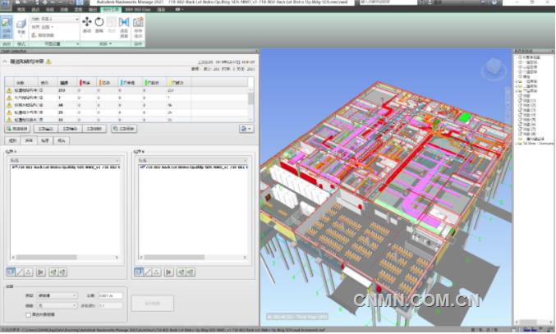Open the clash Type dropdown in settings
The height and width of the screenshot is (334, 556).
click(x=56, y=295)
